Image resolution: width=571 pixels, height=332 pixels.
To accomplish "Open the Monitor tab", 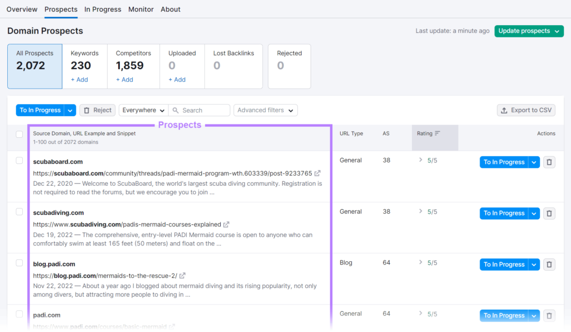I will point(141,9).
